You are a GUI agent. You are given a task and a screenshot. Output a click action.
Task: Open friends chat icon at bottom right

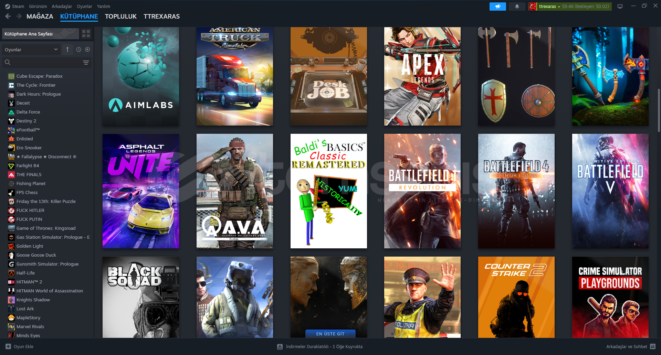653,346
